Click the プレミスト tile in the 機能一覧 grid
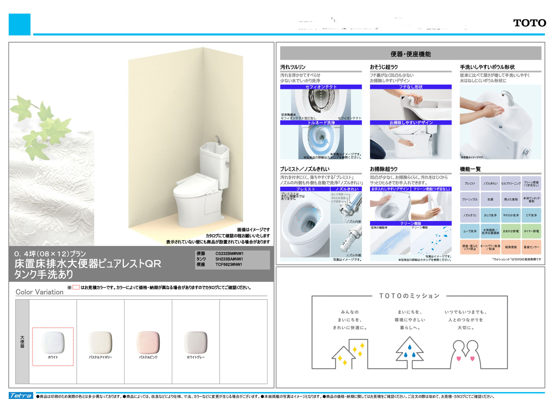Image resolution: width=560 pixels, height=399 pixels. pyautogui.click(x=470, y=184)
